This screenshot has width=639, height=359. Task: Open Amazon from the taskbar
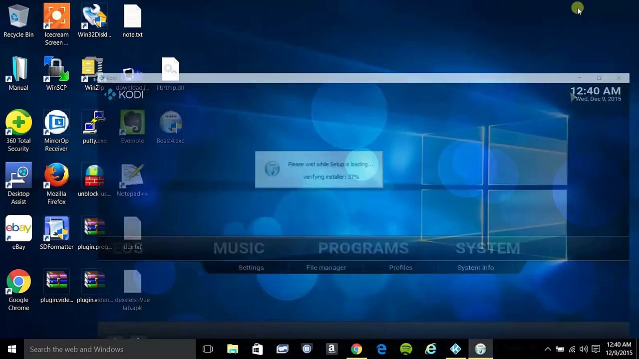click(331, 349)
